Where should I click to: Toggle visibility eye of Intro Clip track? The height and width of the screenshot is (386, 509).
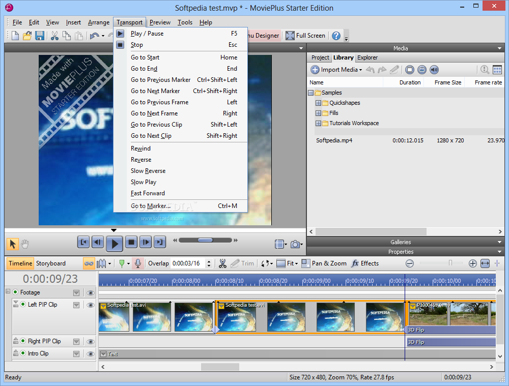91,354
